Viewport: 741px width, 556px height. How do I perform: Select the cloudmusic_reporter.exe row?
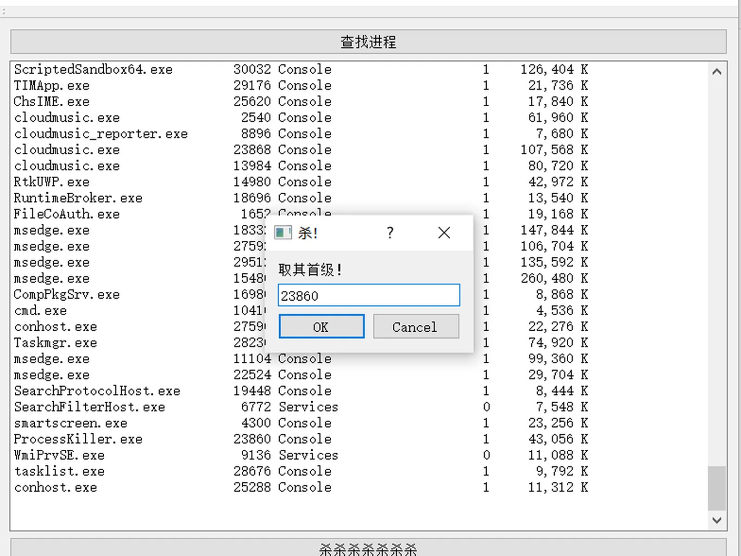point(301,134)
